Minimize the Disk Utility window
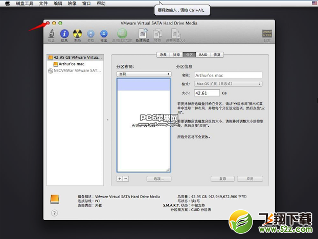318x239 pixels. 54,23
